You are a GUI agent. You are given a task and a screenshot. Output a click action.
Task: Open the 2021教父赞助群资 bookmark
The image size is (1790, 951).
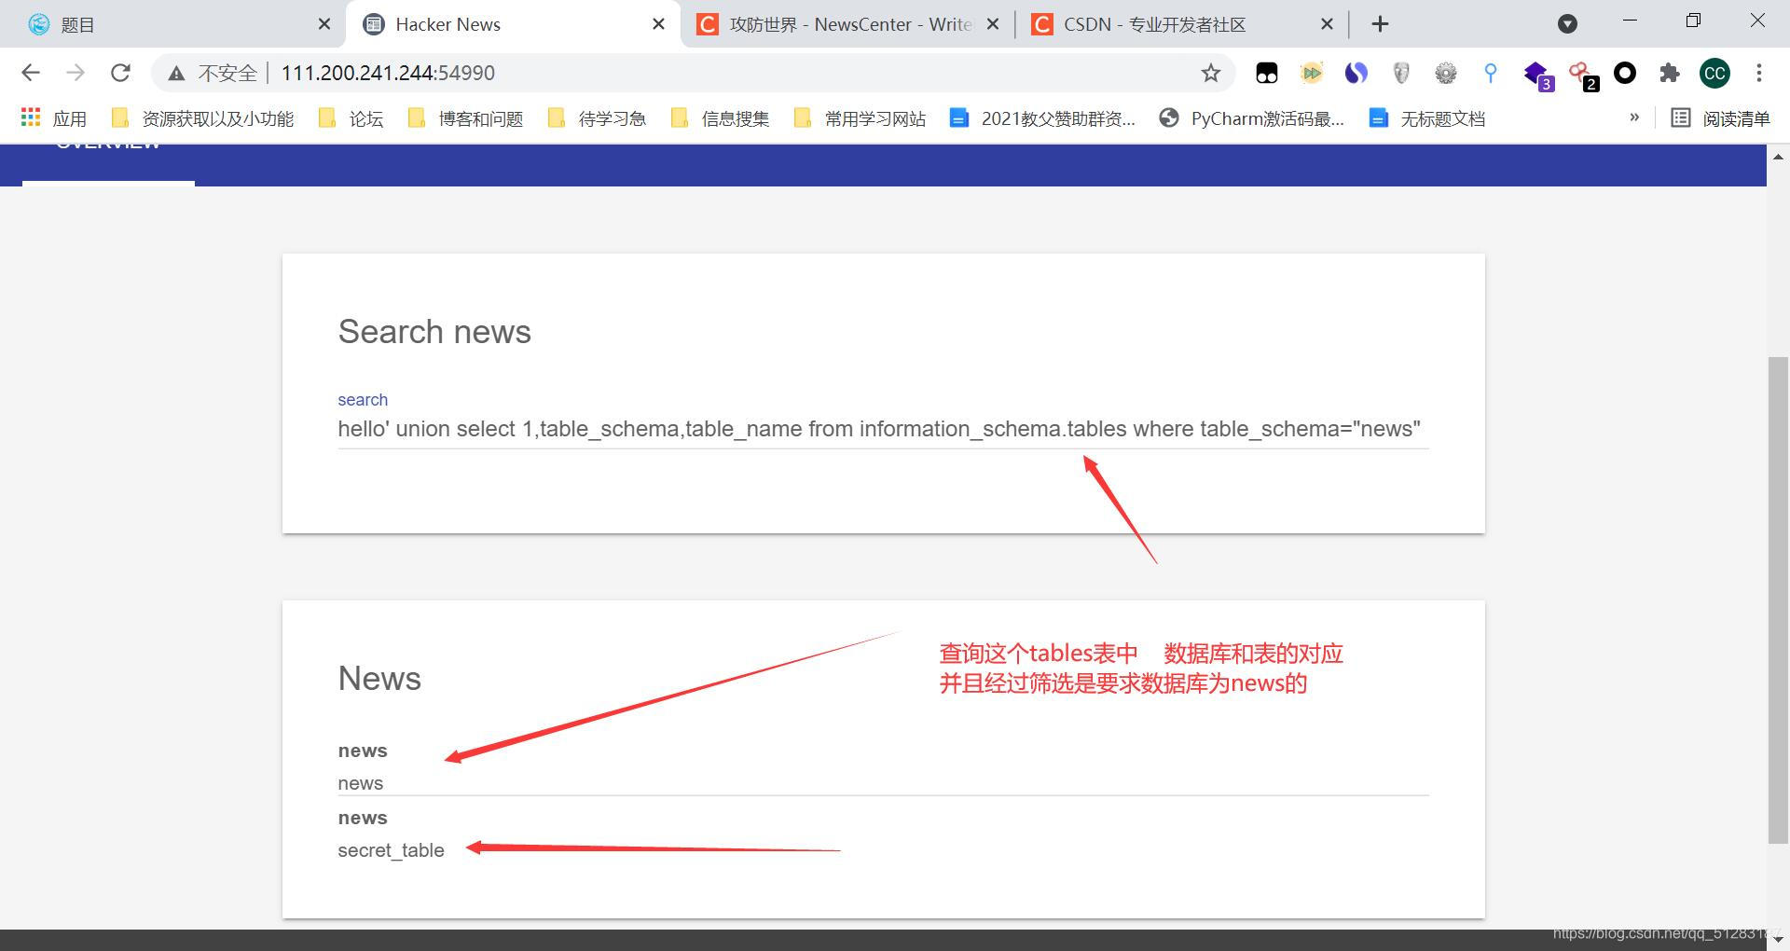[x=1042, y=118]
